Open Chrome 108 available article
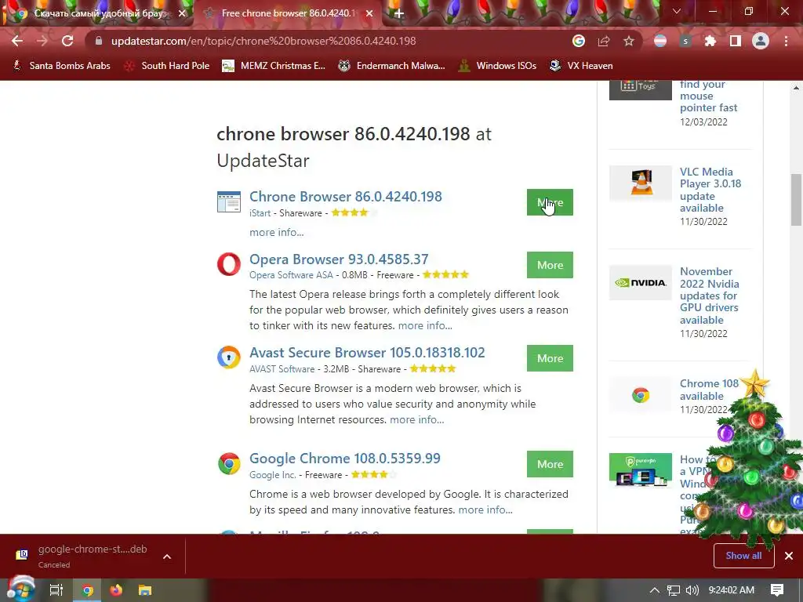The width and height of the screenshot is (803, 602). [x=709, y=390]
